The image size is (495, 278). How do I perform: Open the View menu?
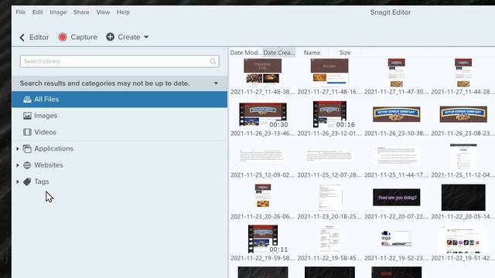[x=103, y=12]
